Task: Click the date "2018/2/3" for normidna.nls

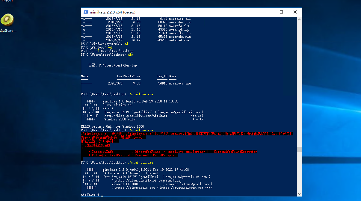Action: 115,22
